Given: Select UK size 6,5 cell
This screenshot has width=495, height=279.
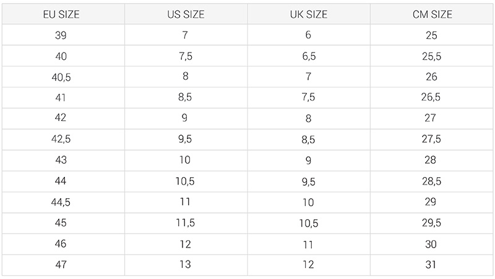Looking at the screenshot, I should [309, 56].
